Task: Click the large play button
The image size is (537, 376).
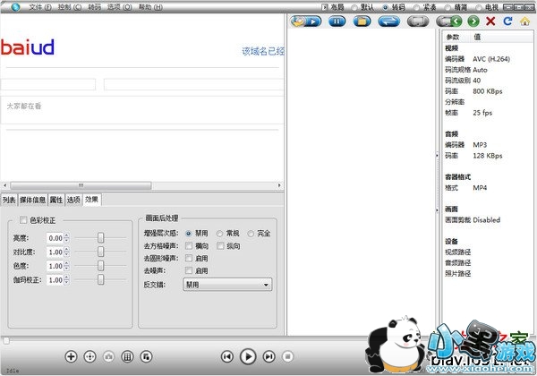Action: pos(248,356)
